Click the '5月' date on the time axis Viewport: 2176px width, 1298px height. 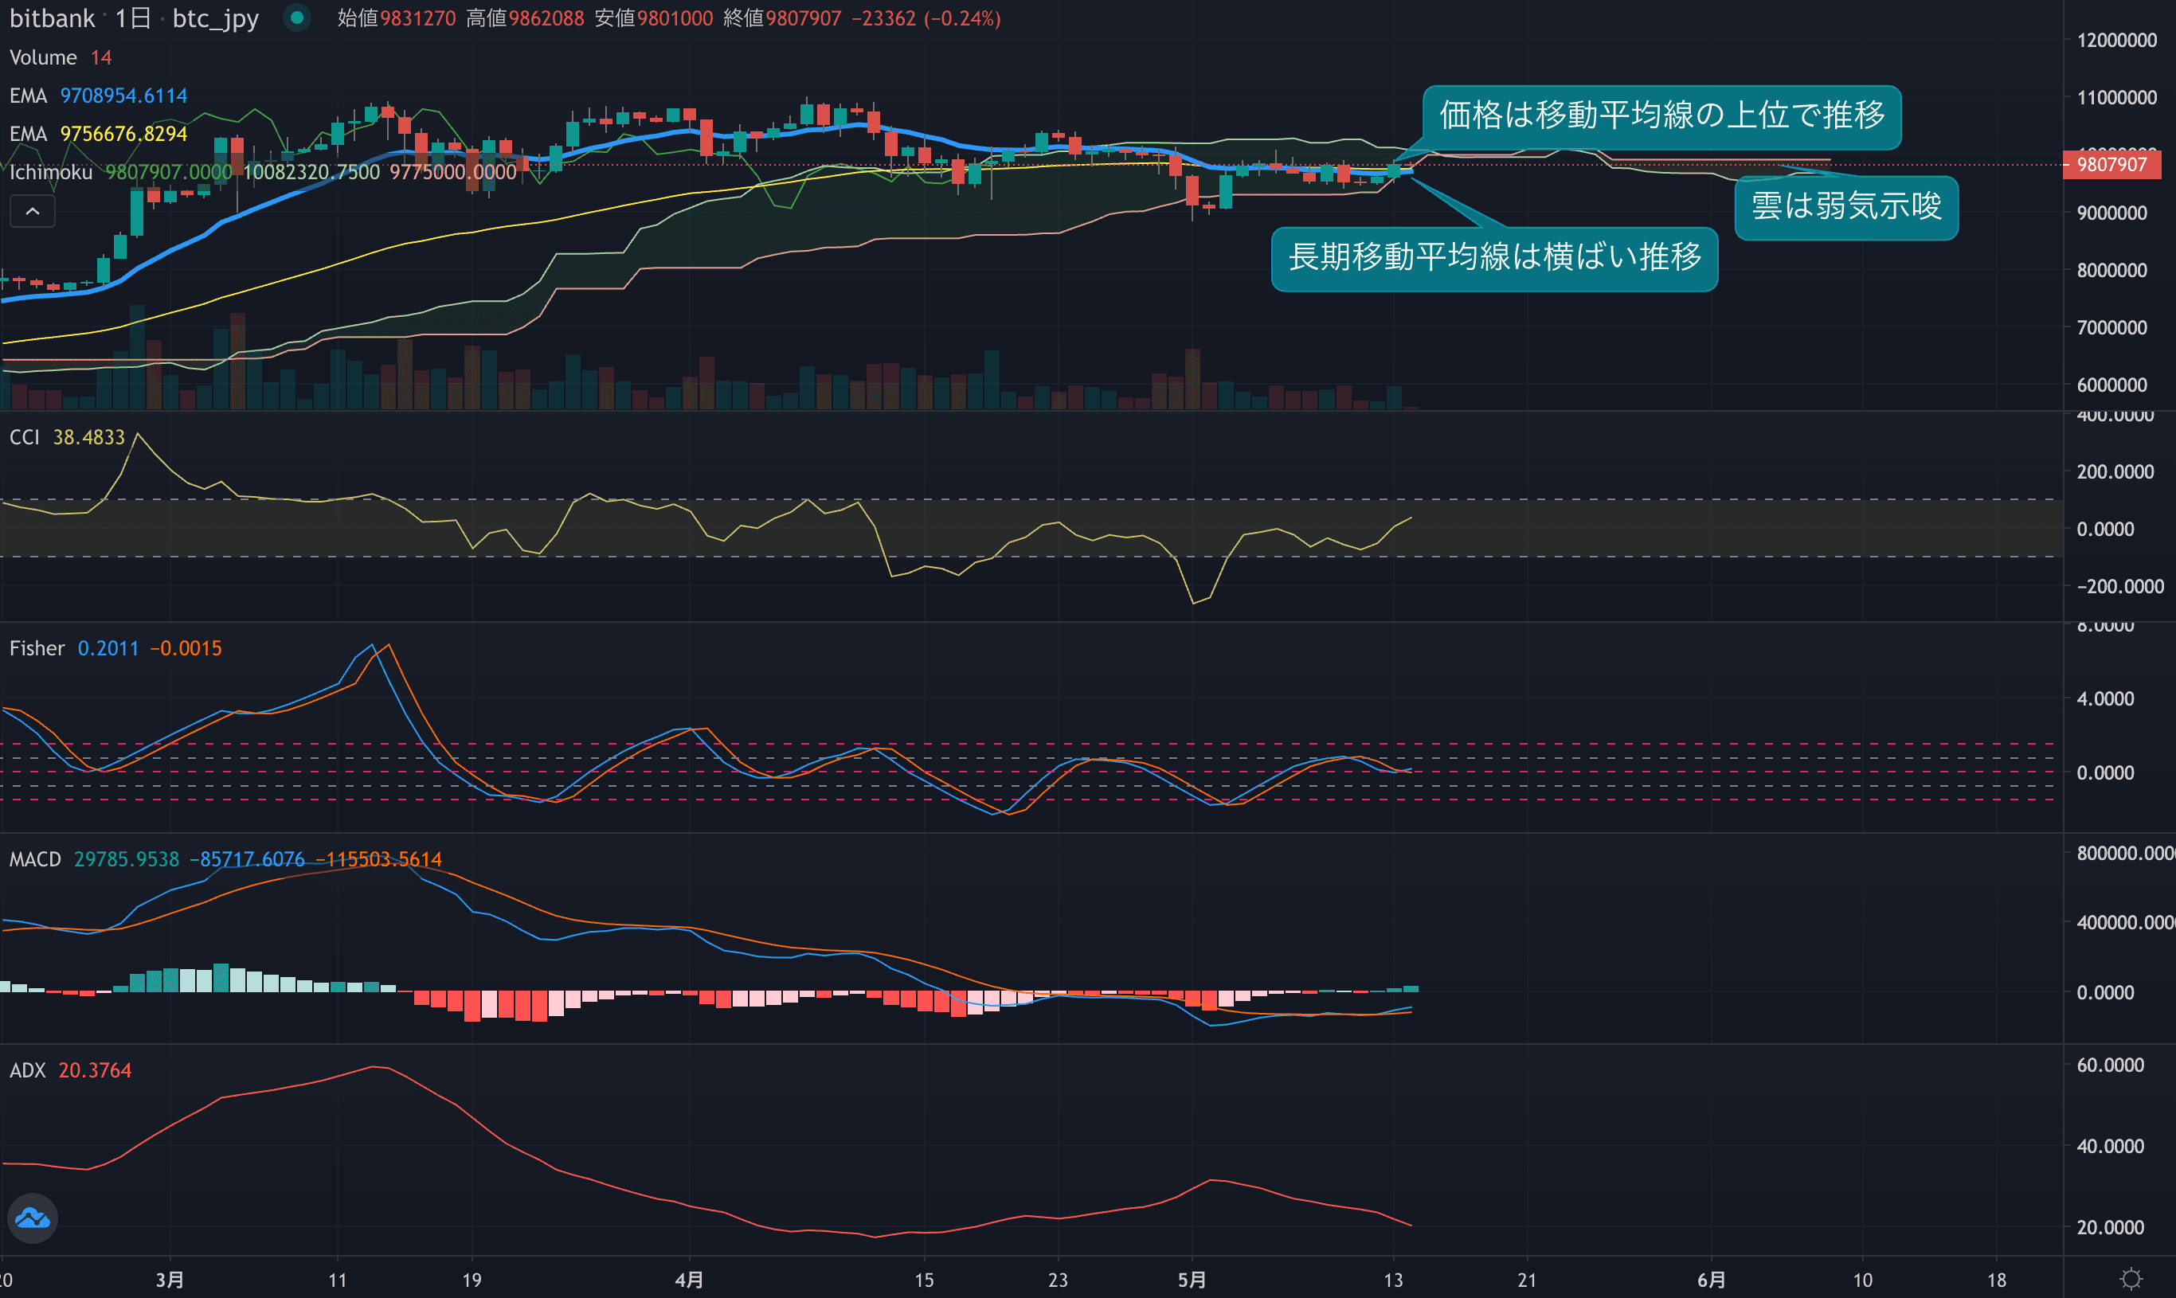tap(1192, 1280)
